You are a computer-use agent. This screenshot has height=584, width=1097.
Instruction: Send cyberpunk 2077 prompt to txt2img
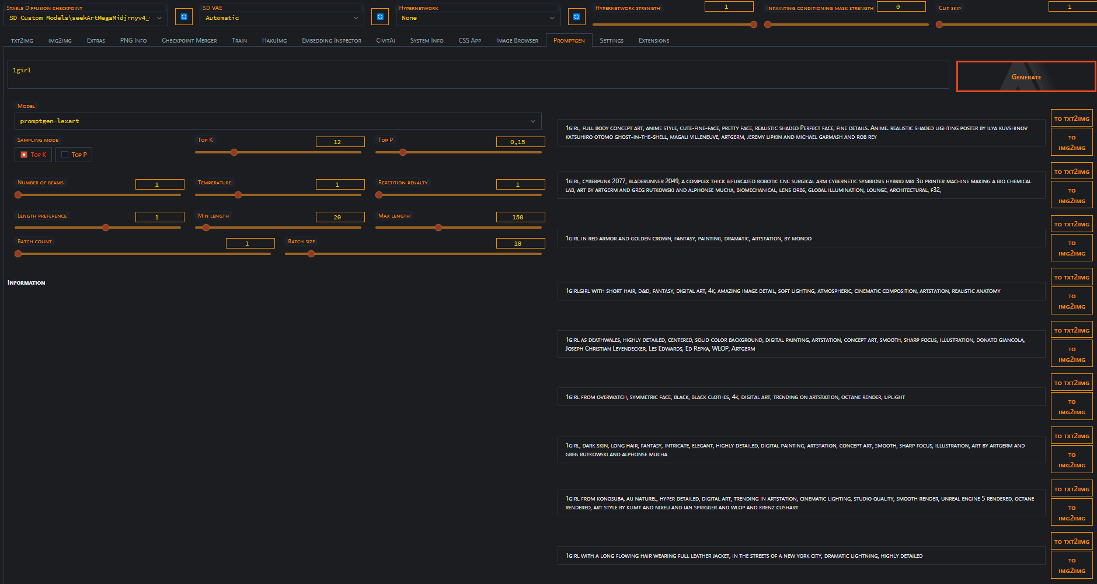1072,172
